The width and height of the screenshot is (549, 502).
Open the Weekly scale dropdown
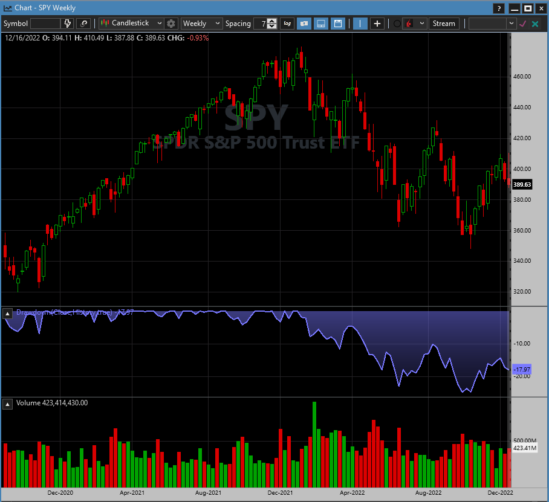(x=202, y=24)
